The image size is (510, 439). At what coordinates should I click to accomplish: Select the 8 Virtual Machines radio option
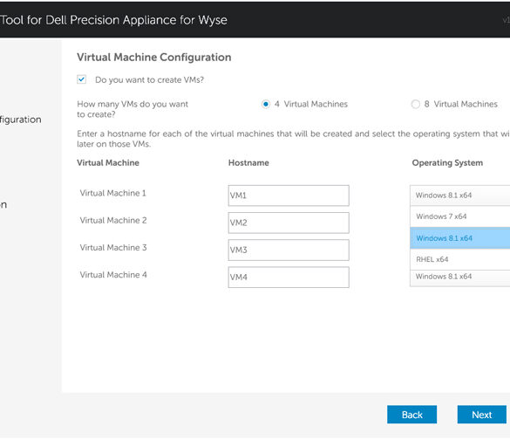pos(415,104)
